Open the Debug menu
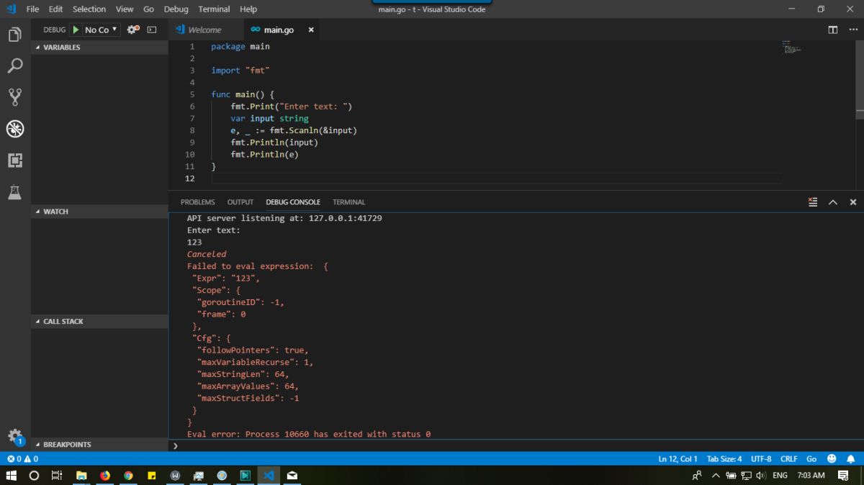Viewport: 864px width, 485px height. tap(176, 9)
